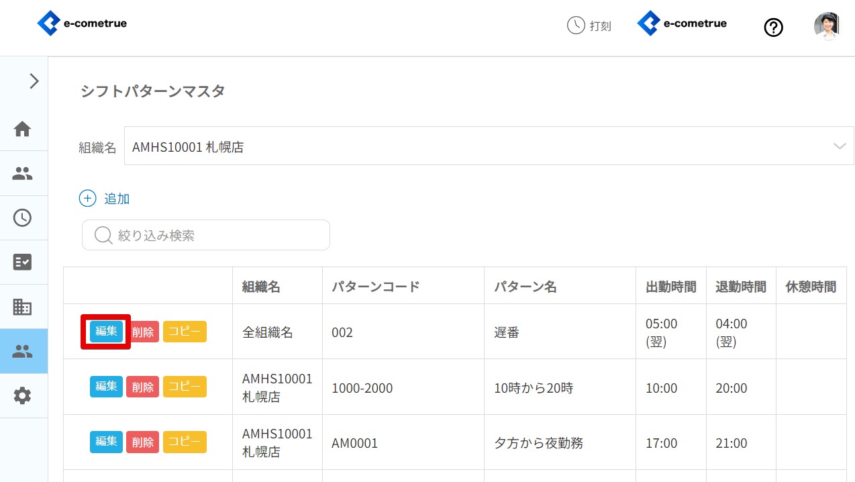
Task: Click the e-cometrue logo at top left
Action: click(x=82, y=24)
